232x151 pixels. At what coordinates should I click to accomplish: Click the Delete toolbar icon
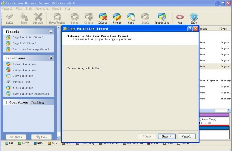[103, 18]
